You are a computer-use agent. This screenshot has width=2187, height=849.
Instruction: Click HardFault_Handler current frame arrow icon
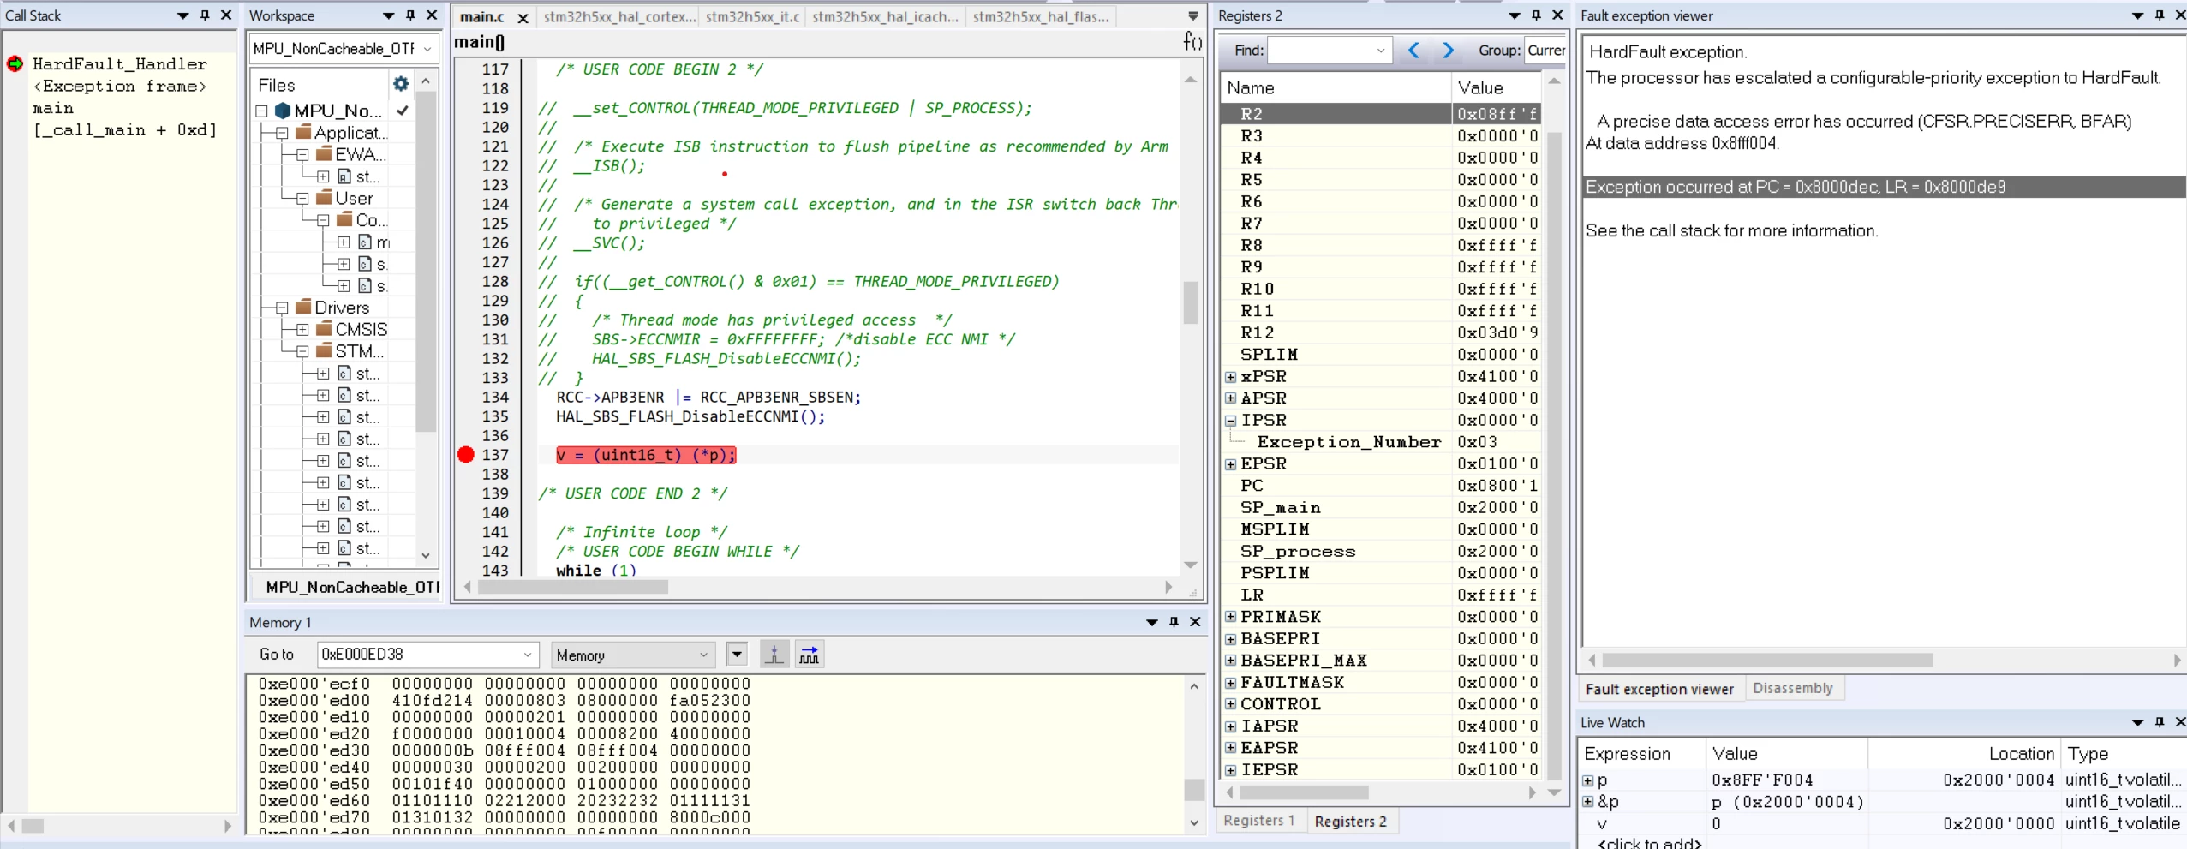click(15, 63)
